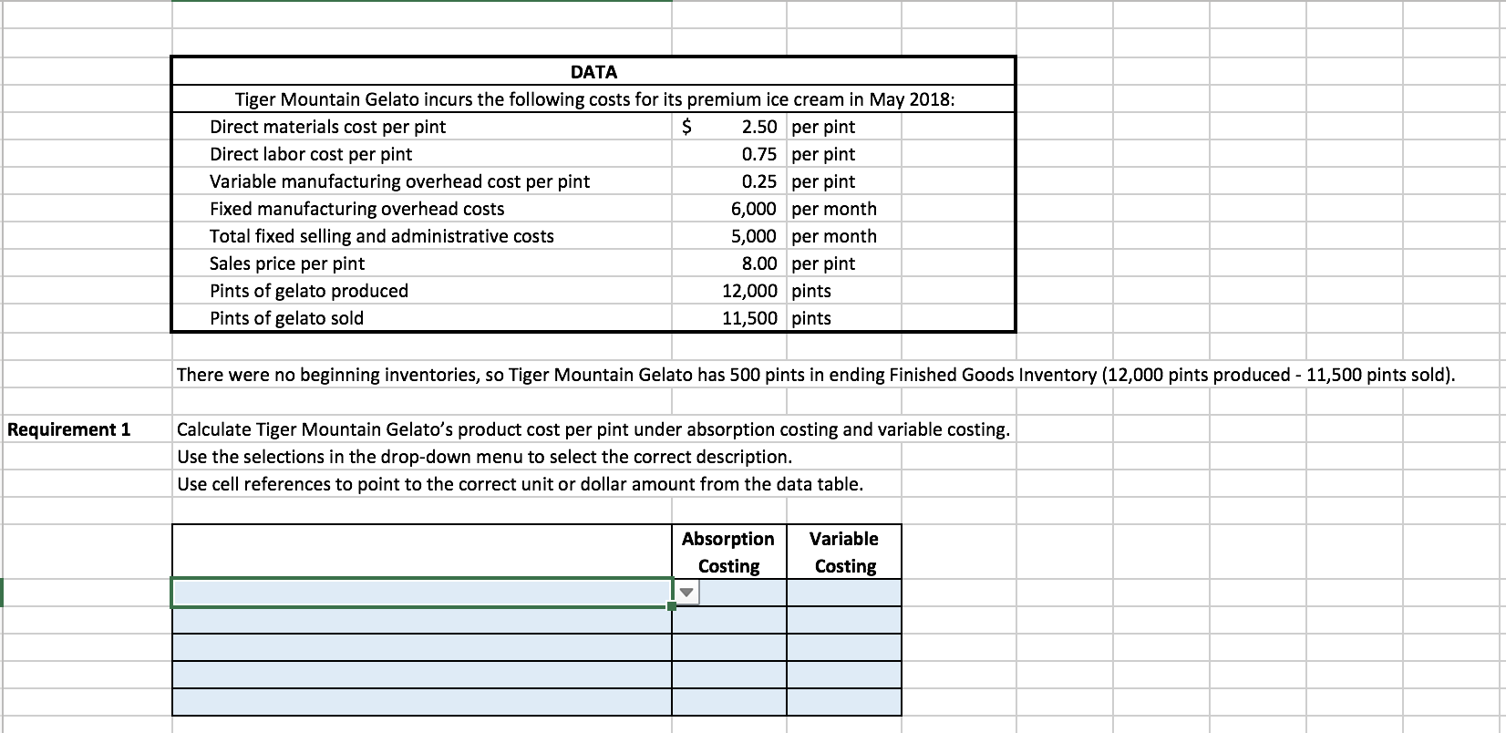
Task: Select the DATA table title cell
Action: pyautogui.click(x=592, y=72)
